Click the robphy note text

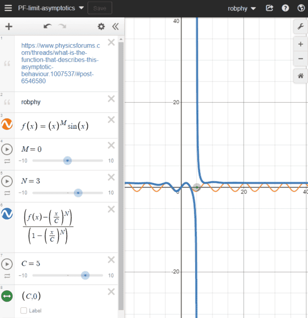coord(31,102)
